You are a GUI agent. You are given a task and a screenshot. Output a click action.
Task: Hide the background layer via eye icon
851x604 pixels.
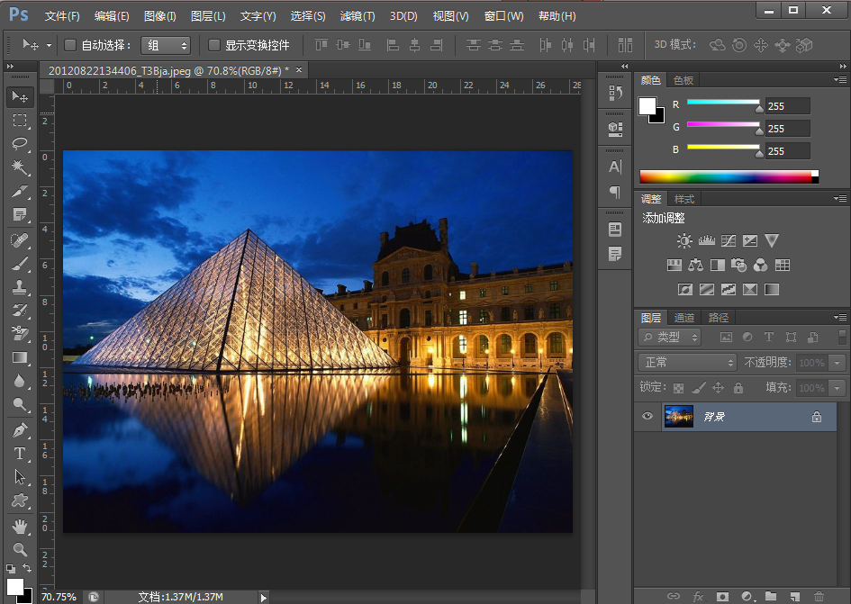(647, 417)
